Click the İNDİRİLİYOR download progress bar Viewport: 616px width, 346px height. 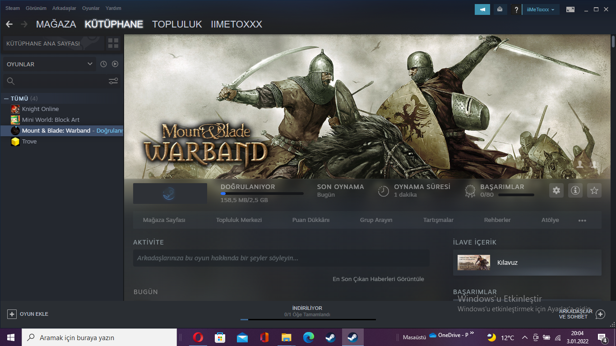point(308,319)
